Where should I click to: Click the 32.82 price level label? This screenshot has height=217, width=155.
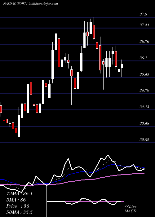(x=144, y=139)
